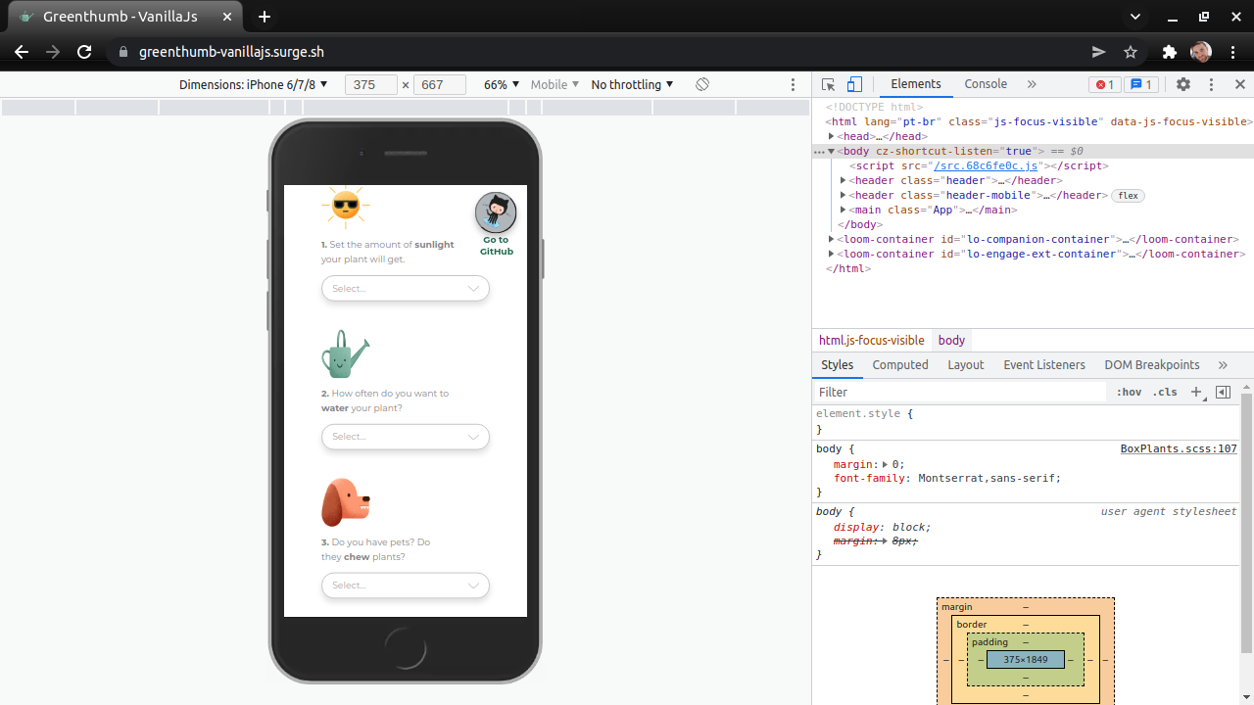Open the Extensions puzzle icon
The height and width of the screenshot is (705, 1254).
(1169, 52)
